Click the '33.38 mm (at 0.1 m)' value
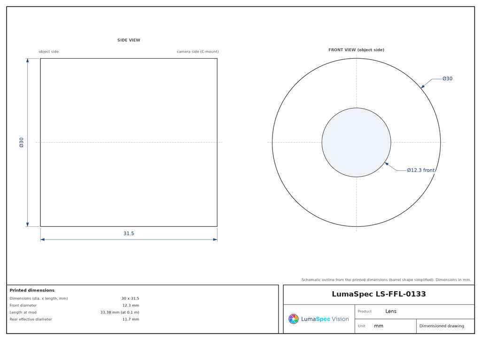This screenshot has height=340, width=481. [x=120, y=312]
